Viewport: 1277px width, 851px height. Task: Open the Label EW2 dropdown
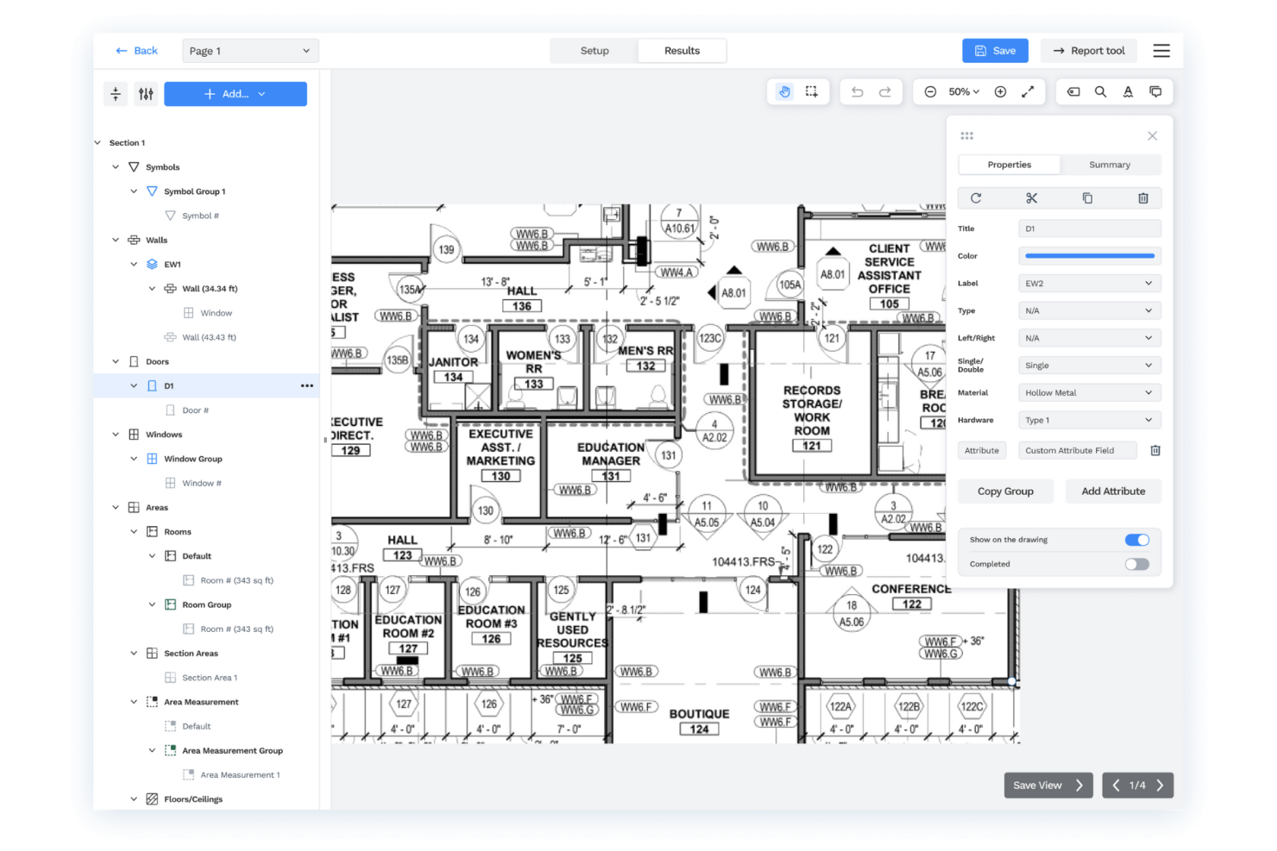pos(1090,284)
